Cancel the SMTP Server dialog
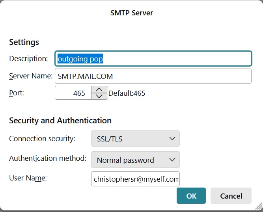This screenshot has width=263, height=212. tap(231, 196)
